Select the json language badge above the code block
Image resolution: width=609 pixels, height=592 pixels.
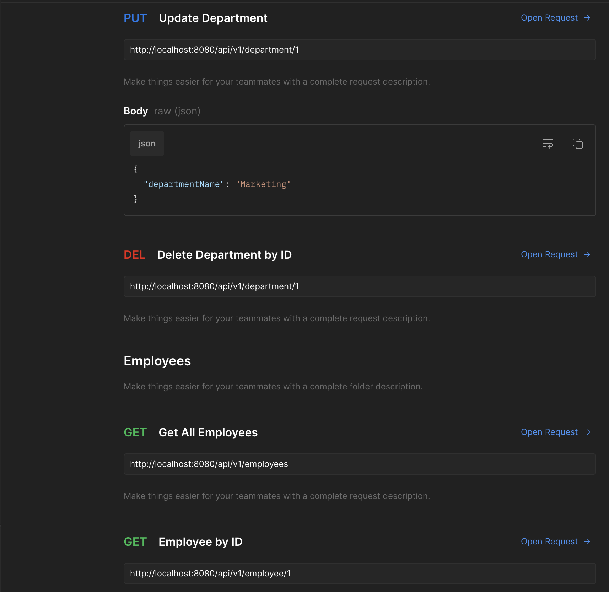click(147, 144)
